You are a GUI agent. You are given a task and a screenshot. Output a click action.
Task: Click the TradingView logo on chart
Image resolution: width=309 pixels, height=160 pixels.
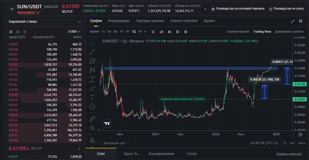pyautogui.click(x=107, y=123)
